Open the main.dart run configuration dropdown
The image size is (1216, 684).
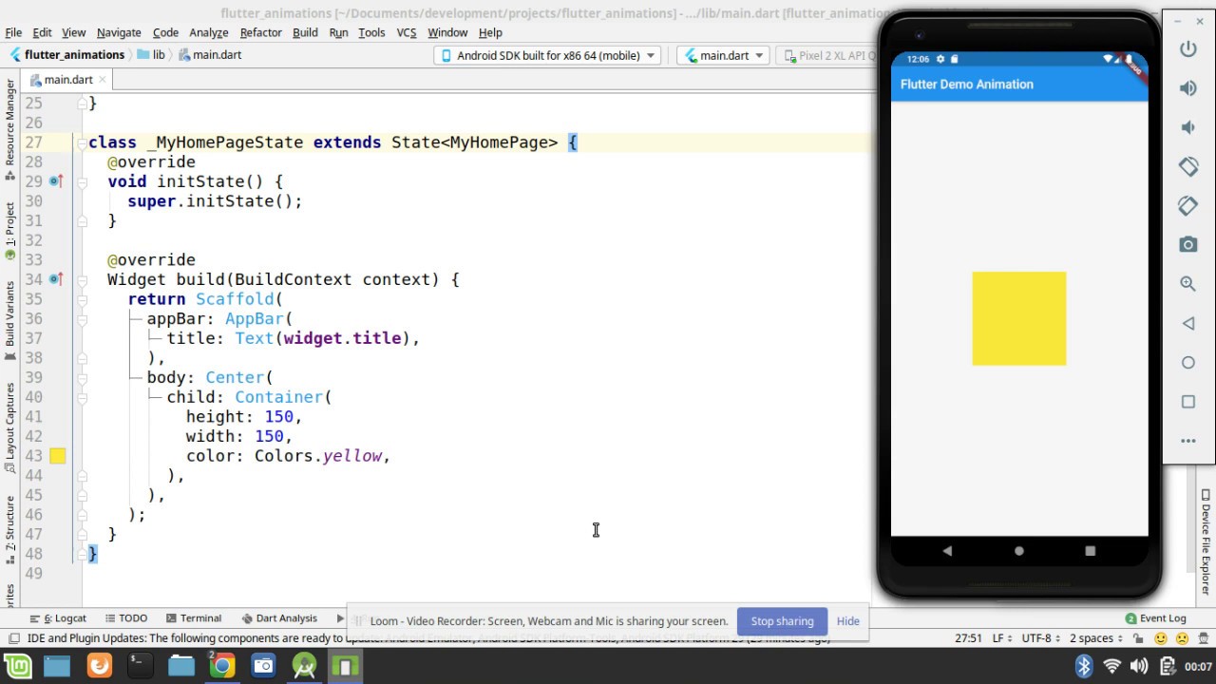(722, 55)
